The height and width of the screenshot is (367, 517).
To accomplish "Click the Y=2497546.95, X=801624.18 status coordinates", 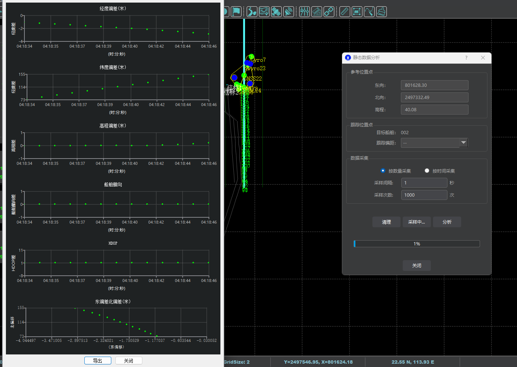I will (x=318, y=362).
